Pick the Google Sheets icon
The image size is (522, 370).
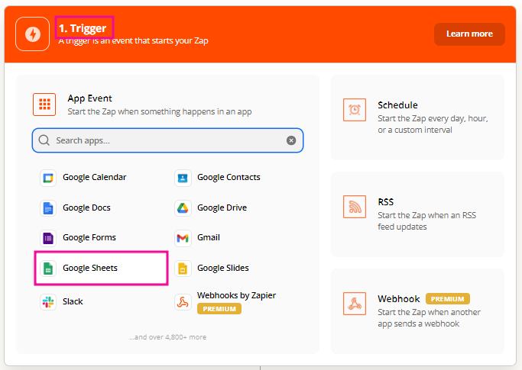(48, 269)
